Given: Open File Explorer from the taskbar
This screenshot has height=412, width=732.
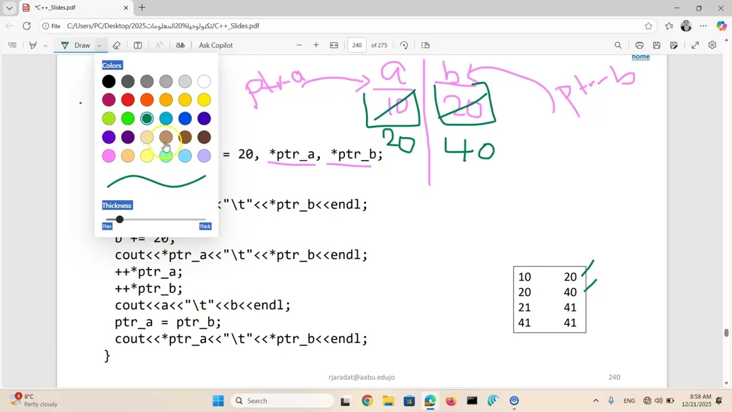Looking at the screenshot, I should pos(388,401).
